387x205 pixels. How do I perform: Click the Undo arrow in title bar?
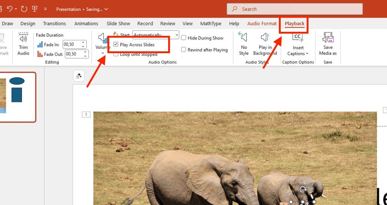pyautogui.click(x=10, y=9)
